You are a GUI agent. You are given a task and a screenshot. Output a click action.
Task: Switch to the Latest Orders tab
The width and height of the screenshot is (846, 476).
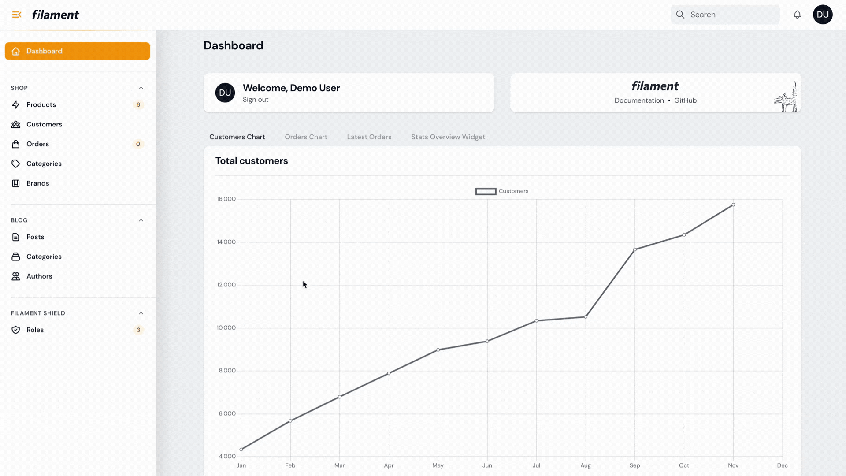click(369, 137)
